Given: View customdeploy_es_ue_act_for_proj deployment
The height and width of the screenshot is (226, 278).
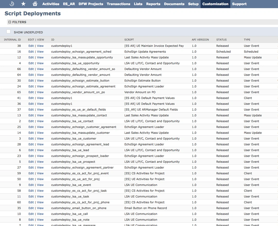Looking at the screenshot, I should (40, 179).
